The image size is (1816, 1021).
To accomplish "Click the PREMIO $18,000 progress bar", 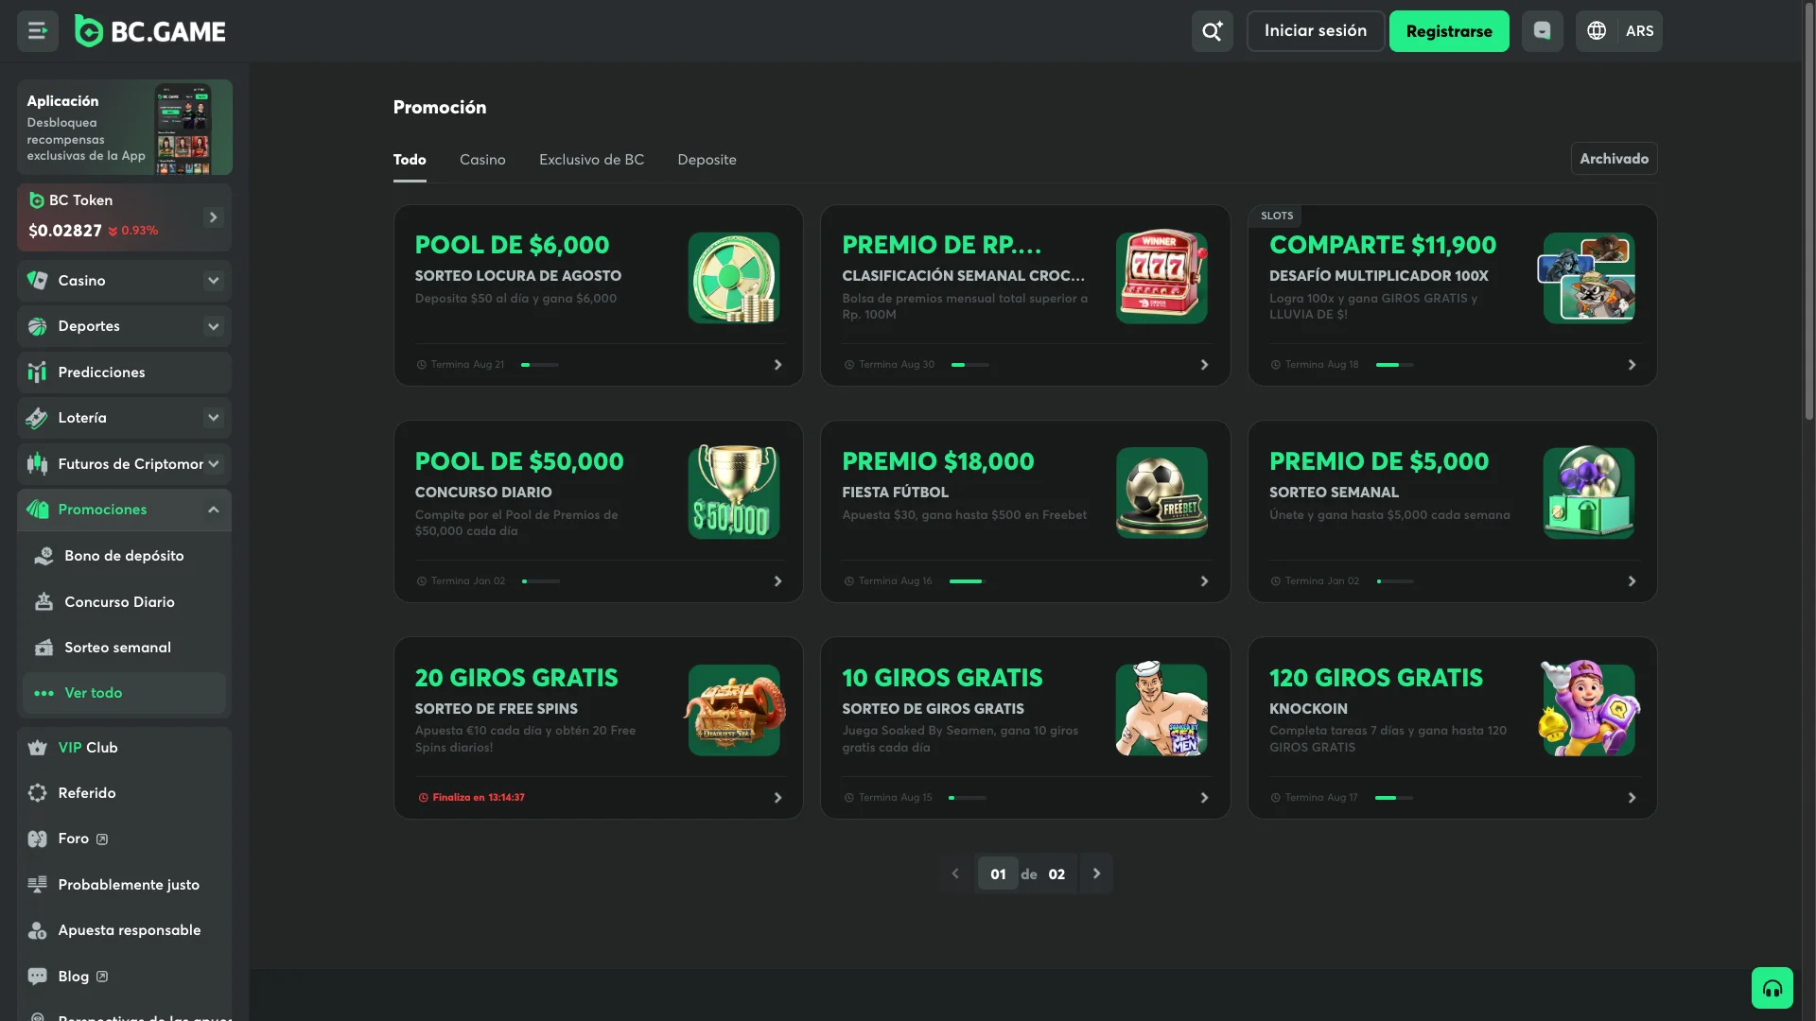I will pyautogui.click(x=968, y=581).
